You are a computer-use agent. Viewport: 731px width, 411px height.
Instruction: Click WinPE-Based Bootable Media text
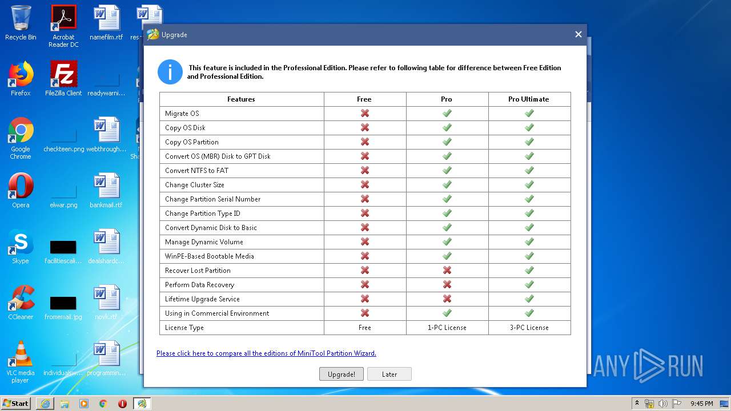tap(210, 256)
